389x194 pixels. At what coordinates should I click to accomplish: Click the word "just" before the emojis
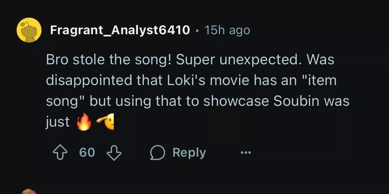tap(58, 122)
